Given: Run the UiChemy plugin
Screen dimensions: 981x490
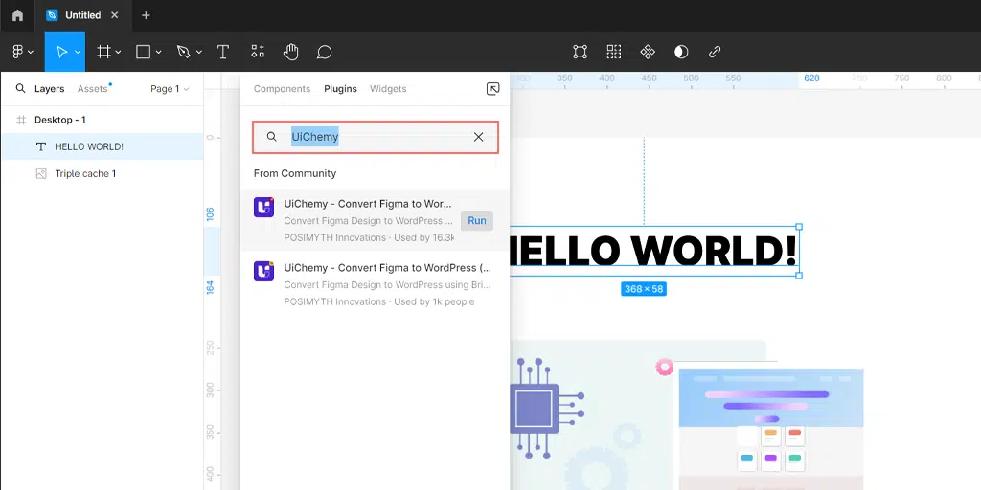Looking at the screenshot, I should (x=477, y=221).
